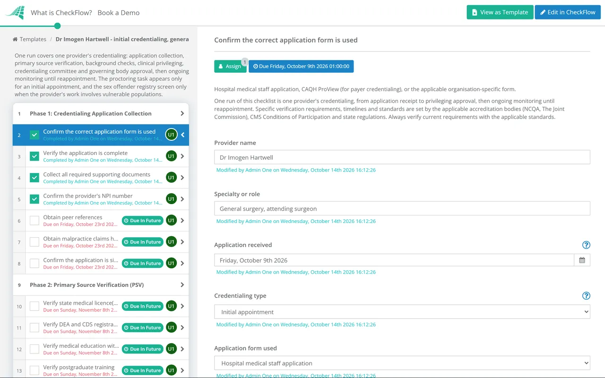The image size is (605, 378).
Task: Click U1 avatar on Confirm NPI number row
Action: coord(171,199)
